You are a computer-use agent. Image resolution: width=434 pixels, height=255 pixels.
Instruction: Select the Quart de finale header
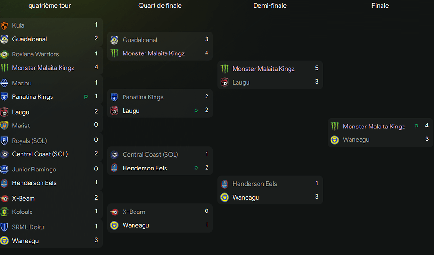[160, 6]
